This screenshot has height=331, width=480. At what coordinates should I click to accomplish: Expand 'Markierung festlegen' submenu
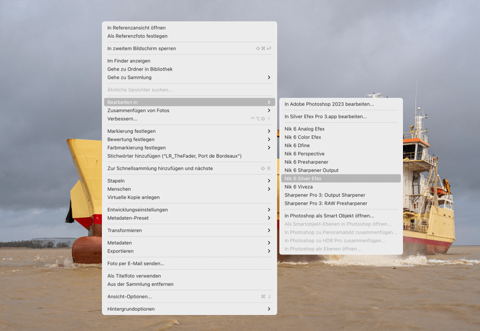tap(189, 131)
